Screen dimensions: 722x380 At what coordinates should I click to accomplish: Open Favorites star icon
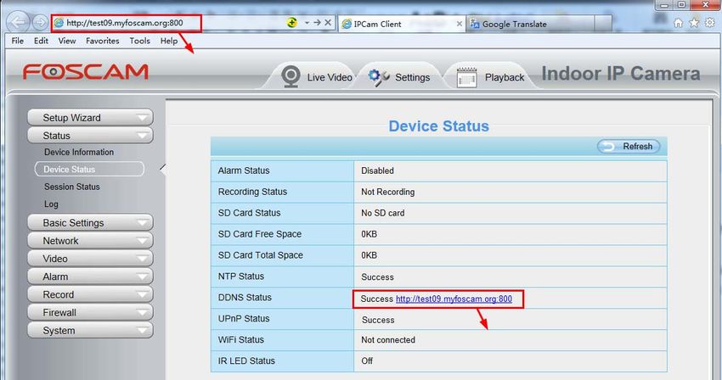[x=694, y=23]
